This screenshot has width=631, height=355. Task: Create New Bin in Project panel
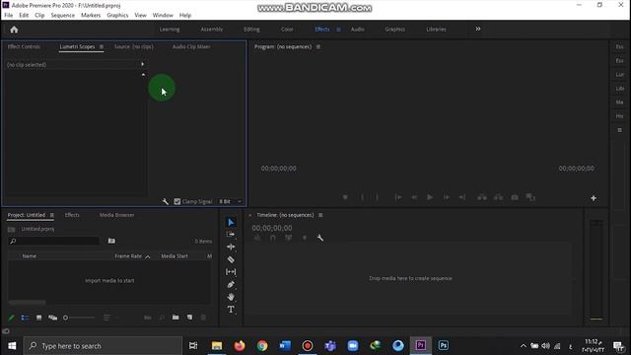point(175,318)
